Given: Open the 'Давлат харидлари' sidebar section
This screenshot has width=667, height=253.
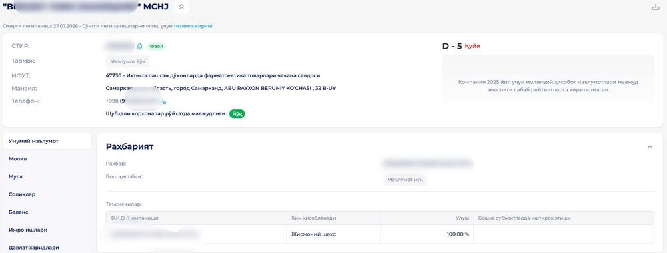Looking at the screenshot, I should [x=33, y=247].
